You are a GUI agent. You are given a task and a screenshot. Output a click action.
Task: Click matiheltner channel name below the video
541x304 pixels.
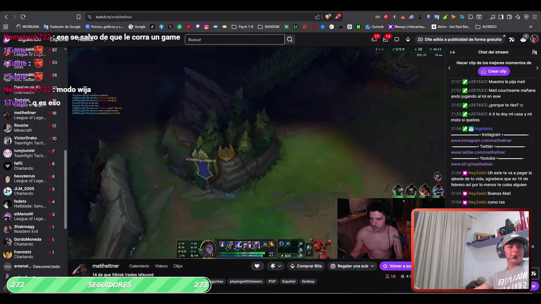[x=106, y=266]
